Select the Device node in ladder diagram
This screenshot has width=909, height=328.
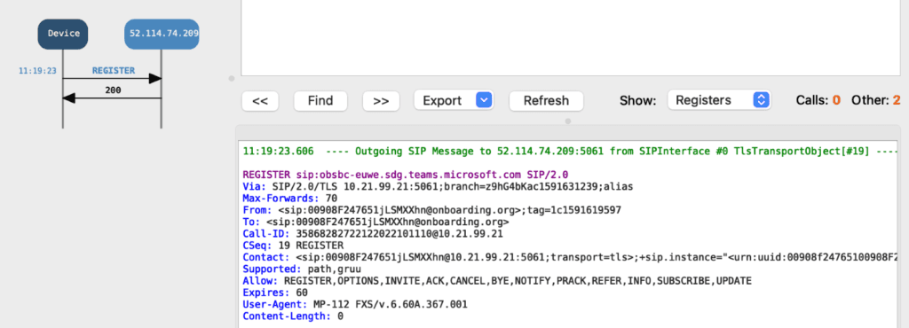(63, 34)
